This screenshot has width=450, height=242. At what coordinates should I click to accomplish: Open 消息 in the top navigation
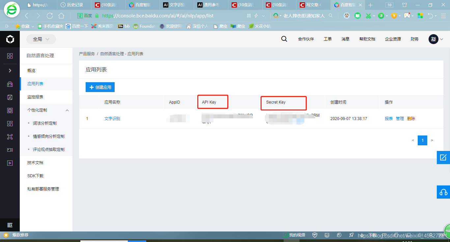pyautogui.click(x=346, y=39)
